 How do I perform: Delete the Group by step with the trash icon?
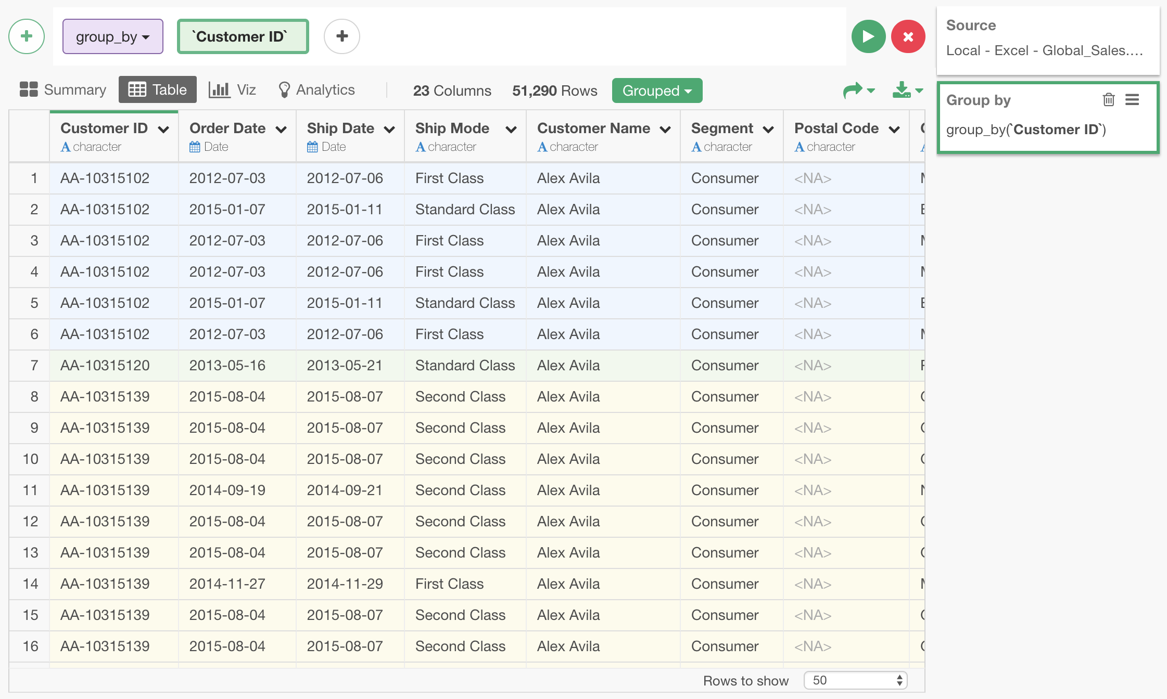tap(1108, 99)
